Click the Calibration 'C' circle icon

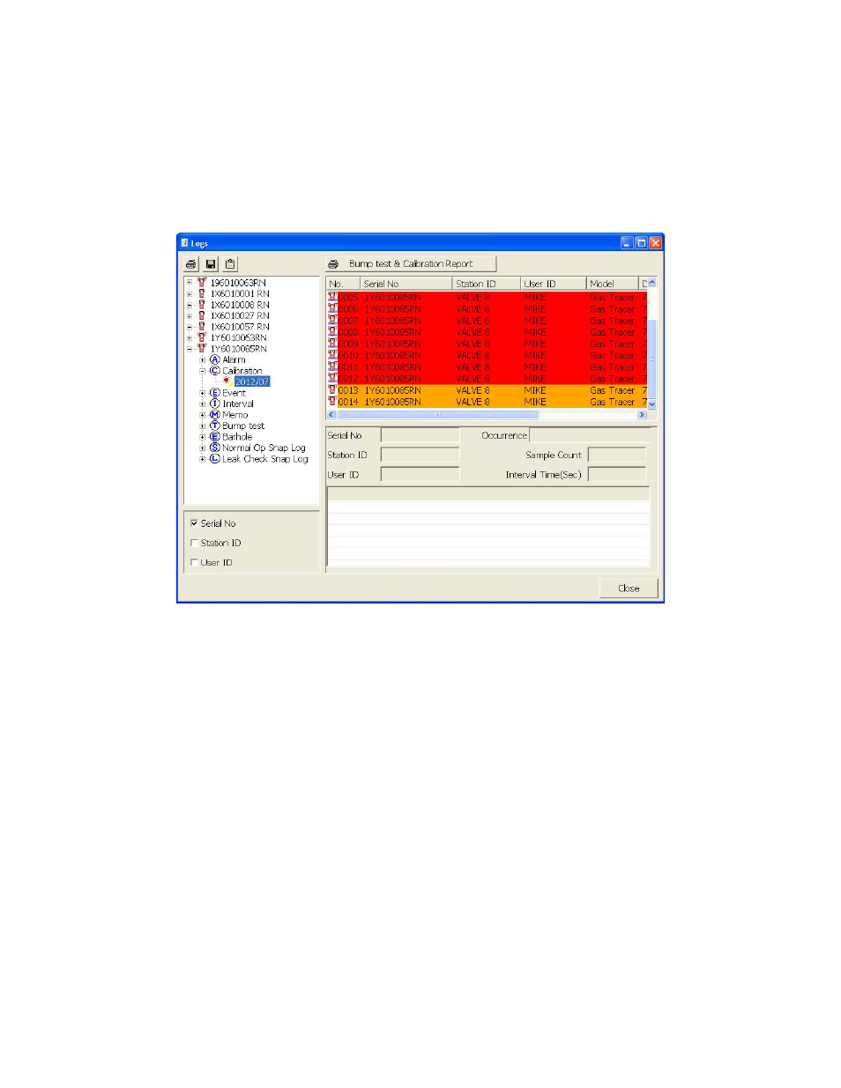[214, 371]
